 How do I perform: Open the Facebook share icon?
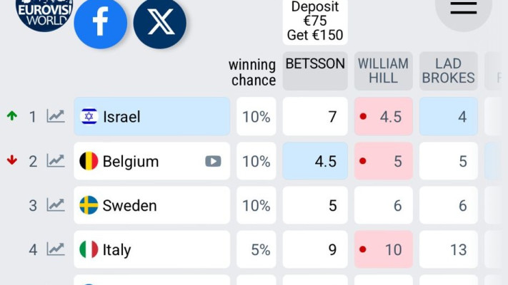click(x=101, y=23)
